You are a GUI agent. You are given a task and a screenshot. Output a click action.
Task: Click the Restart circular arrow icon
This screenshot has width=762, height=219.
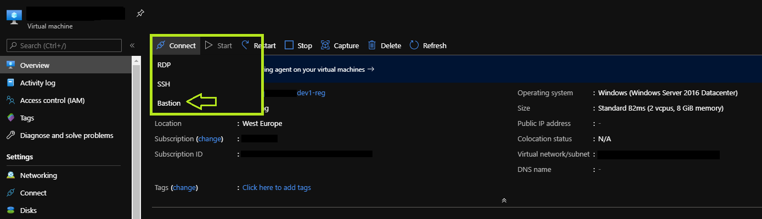click(245, 45)
